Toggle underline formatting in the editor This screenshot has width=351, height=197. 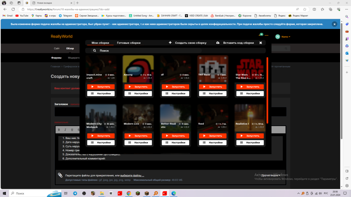72,130
